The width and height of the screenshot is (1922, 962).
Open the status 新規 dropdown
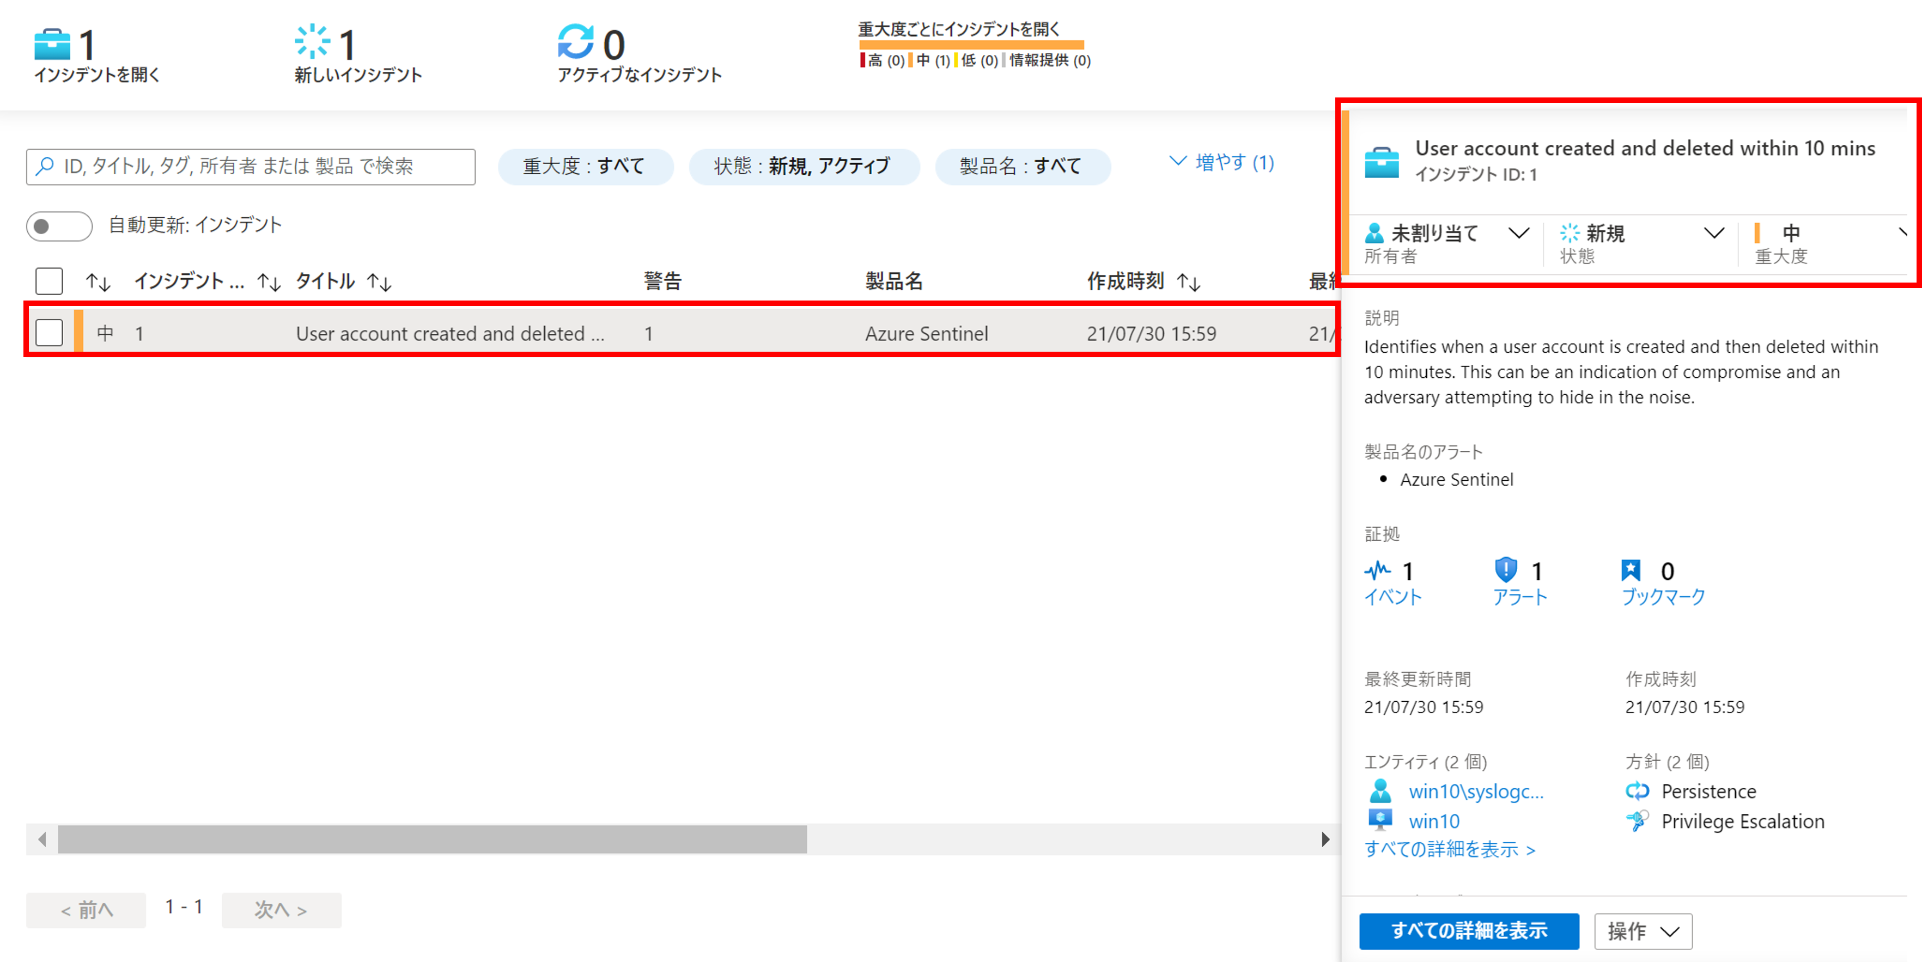(1714, 234)
